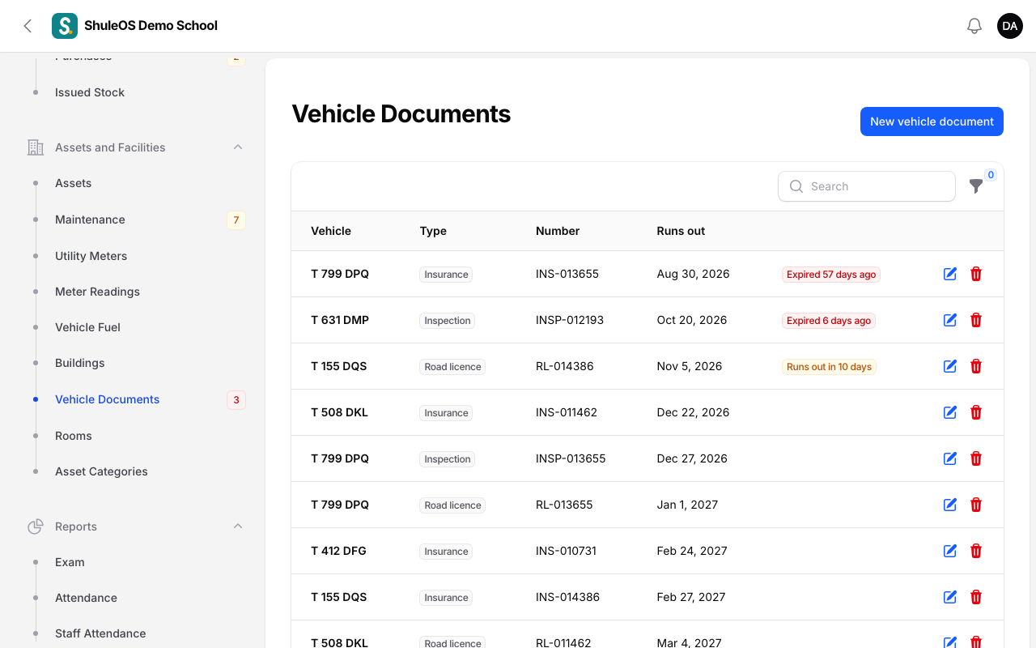The width and height of the screenshot is (1036, 648).
Task: Go back using the left chevron arrow
Action: (28, 26)
